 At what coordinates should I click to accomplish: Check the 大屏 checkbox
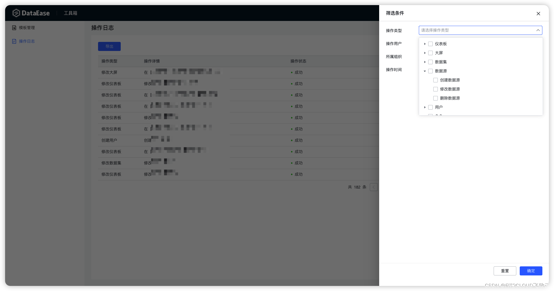430,53
